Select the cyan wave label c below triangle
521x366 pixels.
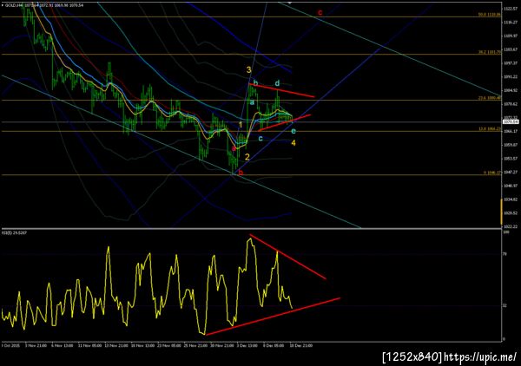click(x=260, y=138)
